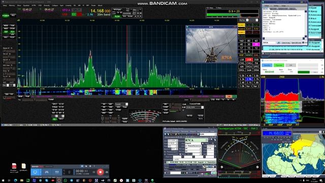Toggle the green POWER button
The height and width of the screenshot is (183, 325).
click(6, 16)
